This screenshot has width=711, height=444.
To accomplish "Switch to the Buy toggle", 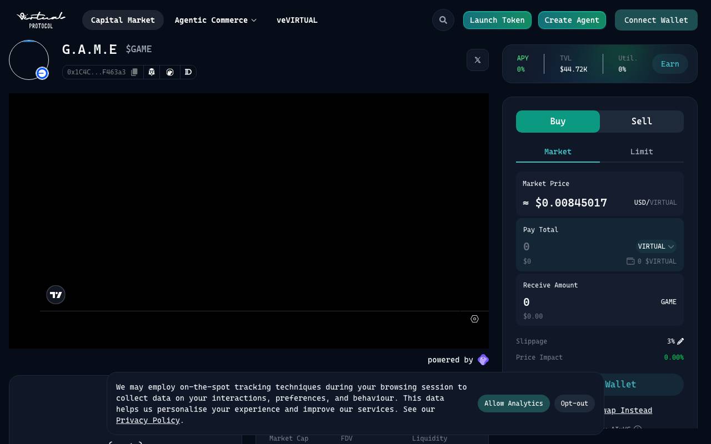I will click(558, 122).
